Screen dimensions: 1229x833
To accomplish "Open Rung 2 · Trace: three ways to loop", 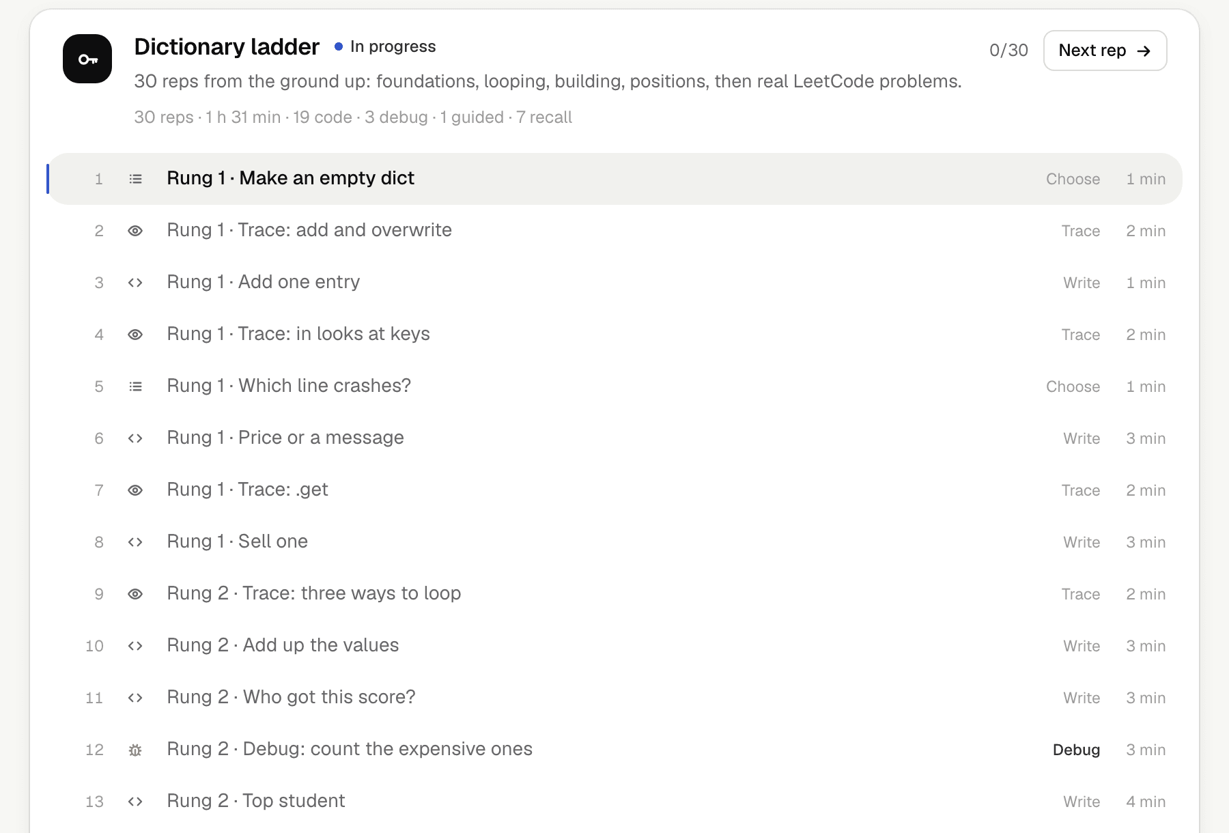I will pos(614,594).
